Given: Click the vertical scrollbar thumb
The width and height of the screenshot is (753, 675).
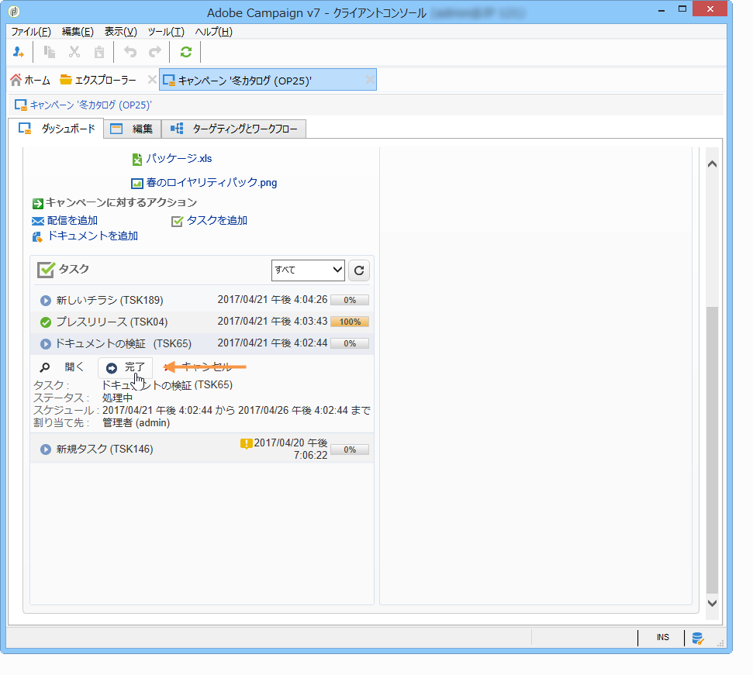Looking at the screenshot, I should tap(712, 449).
